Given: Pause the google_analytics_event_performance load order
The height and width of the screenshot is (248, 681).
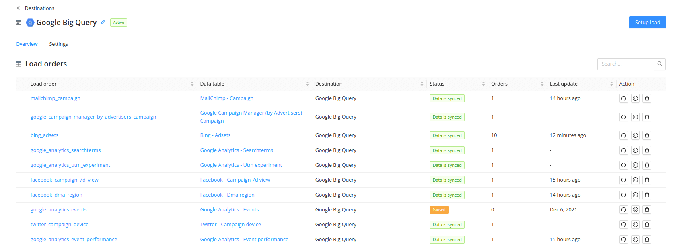Looking at the screenshot, I should [x=635, y=240].
